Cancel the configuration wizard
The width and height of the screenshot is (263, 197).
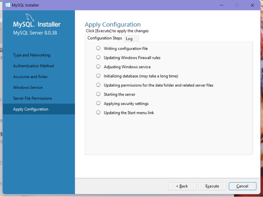pyautogui.click(x=242, y=186)
